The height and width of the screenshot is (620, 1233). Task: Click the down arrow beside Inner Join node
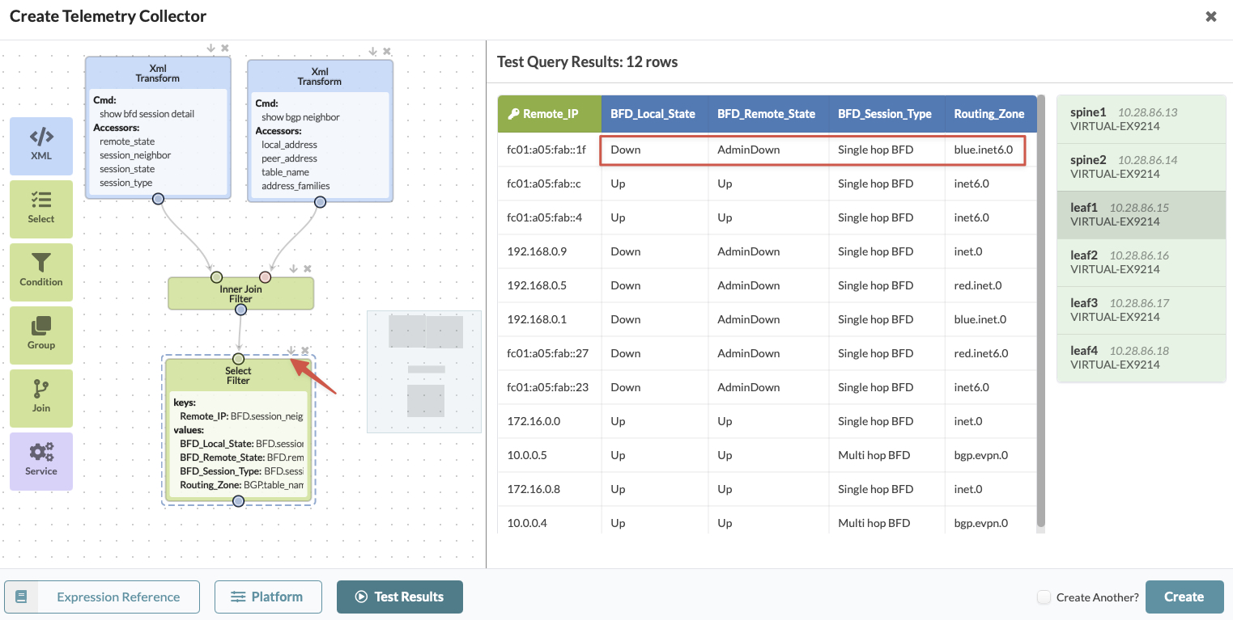[x=294, y=269]
